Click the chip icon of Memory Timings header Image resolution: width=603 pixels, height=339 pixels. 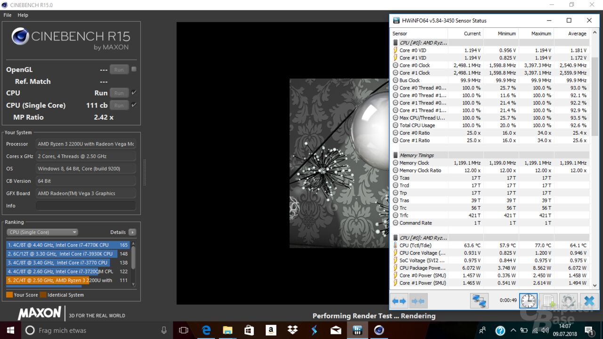coord(395,155)
